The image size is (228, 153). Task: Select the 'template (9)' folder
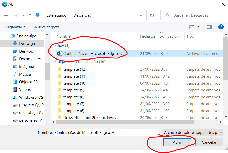coord(74,90)
